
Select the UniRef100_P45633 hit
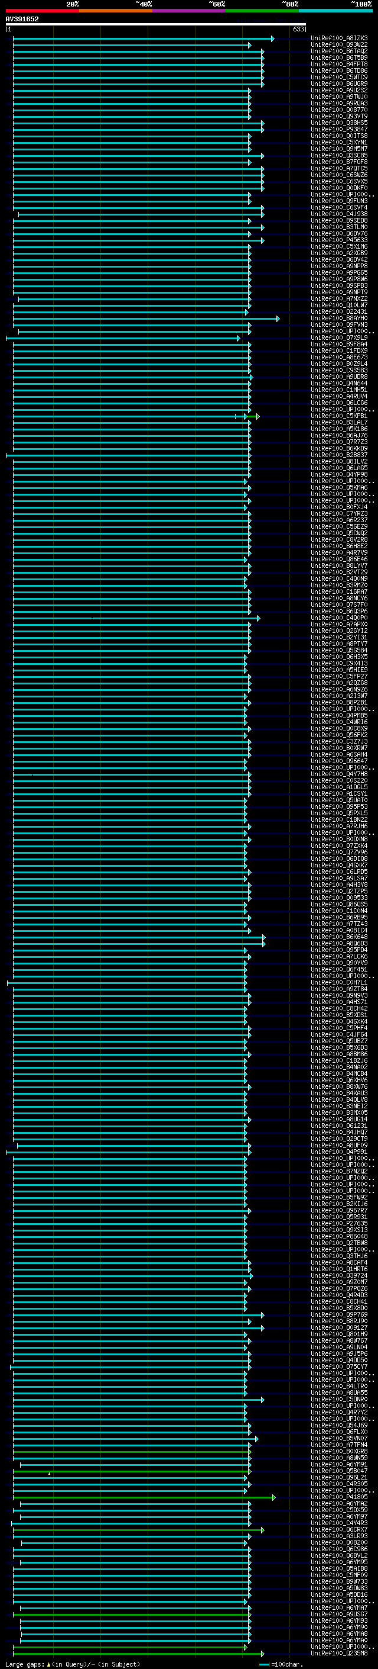[x=339, y=240]
